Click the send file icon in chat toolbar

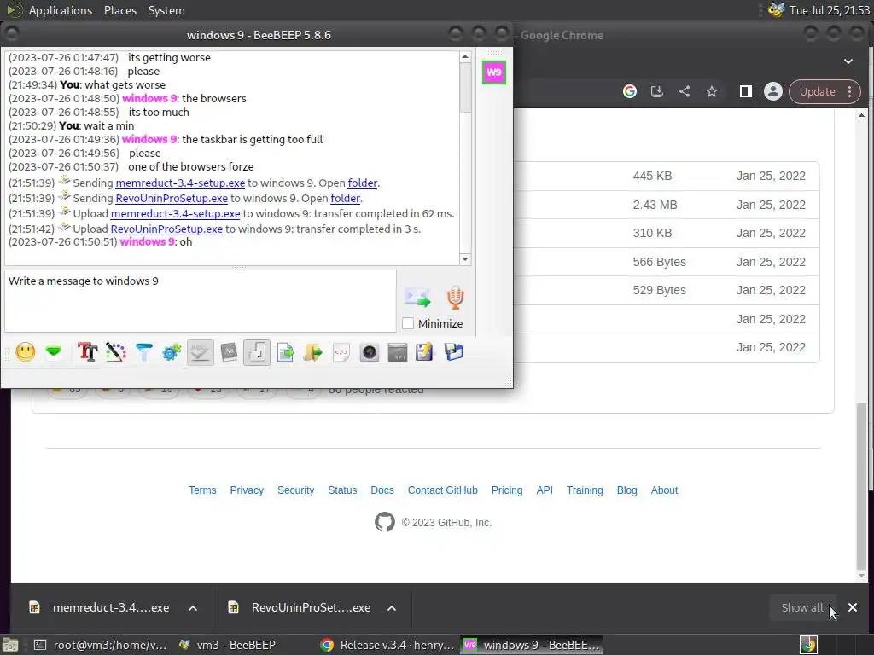pos(285,352)
